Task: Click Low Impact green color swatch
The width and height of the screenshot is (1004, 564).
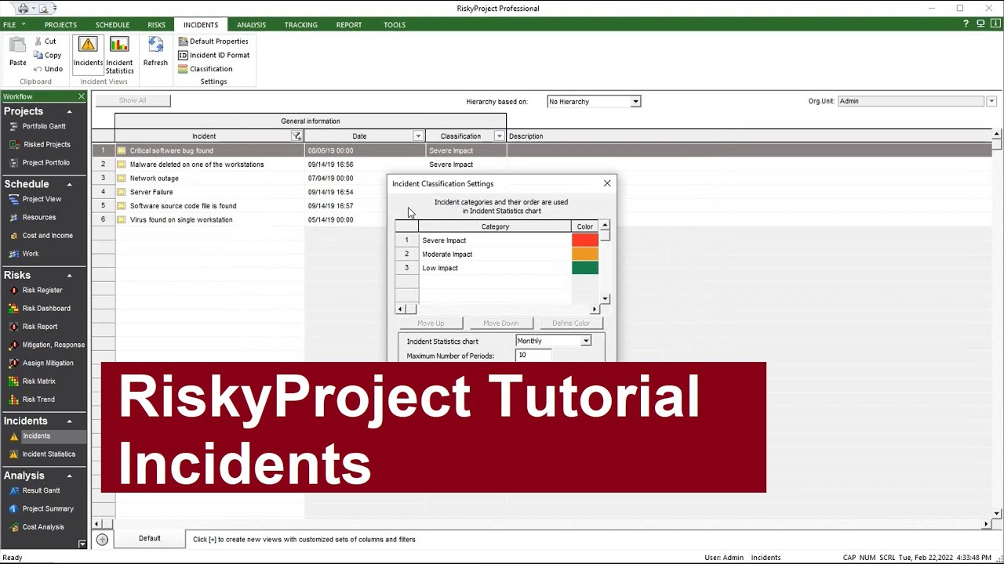Action: (585, 268)
